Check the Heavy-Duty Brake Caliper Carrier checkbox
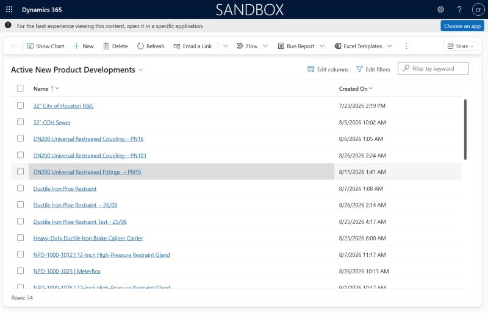 pyautogui.click(x=20, y=237)
